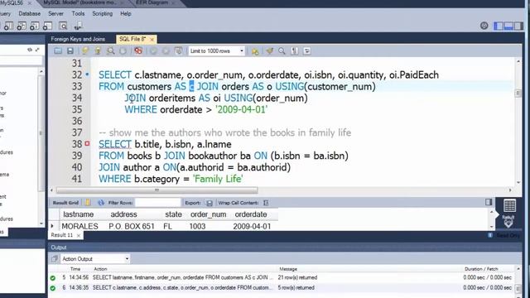Click the editor vertical scrollbar down arrow

518,182
